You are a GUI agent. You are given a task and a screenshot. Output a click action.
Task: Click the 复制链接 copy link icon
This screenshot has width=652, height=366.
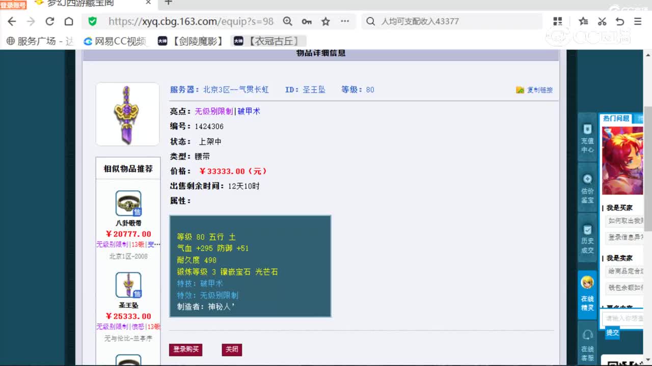click(x=521, y=89)
